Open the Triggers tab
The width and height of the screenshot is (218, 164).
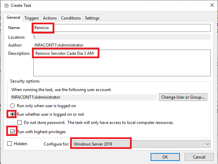32,18
